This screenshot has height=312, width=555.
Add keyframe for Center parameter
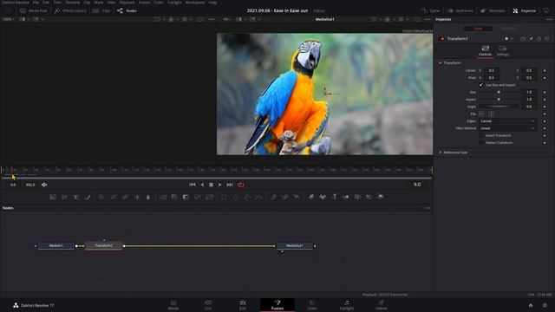[x=545, y=70]
